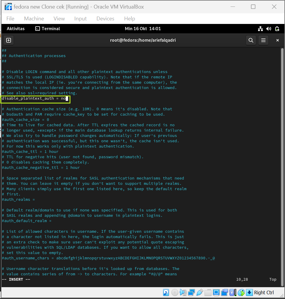Click the #auth_realms = line

(x=18, y=199)
